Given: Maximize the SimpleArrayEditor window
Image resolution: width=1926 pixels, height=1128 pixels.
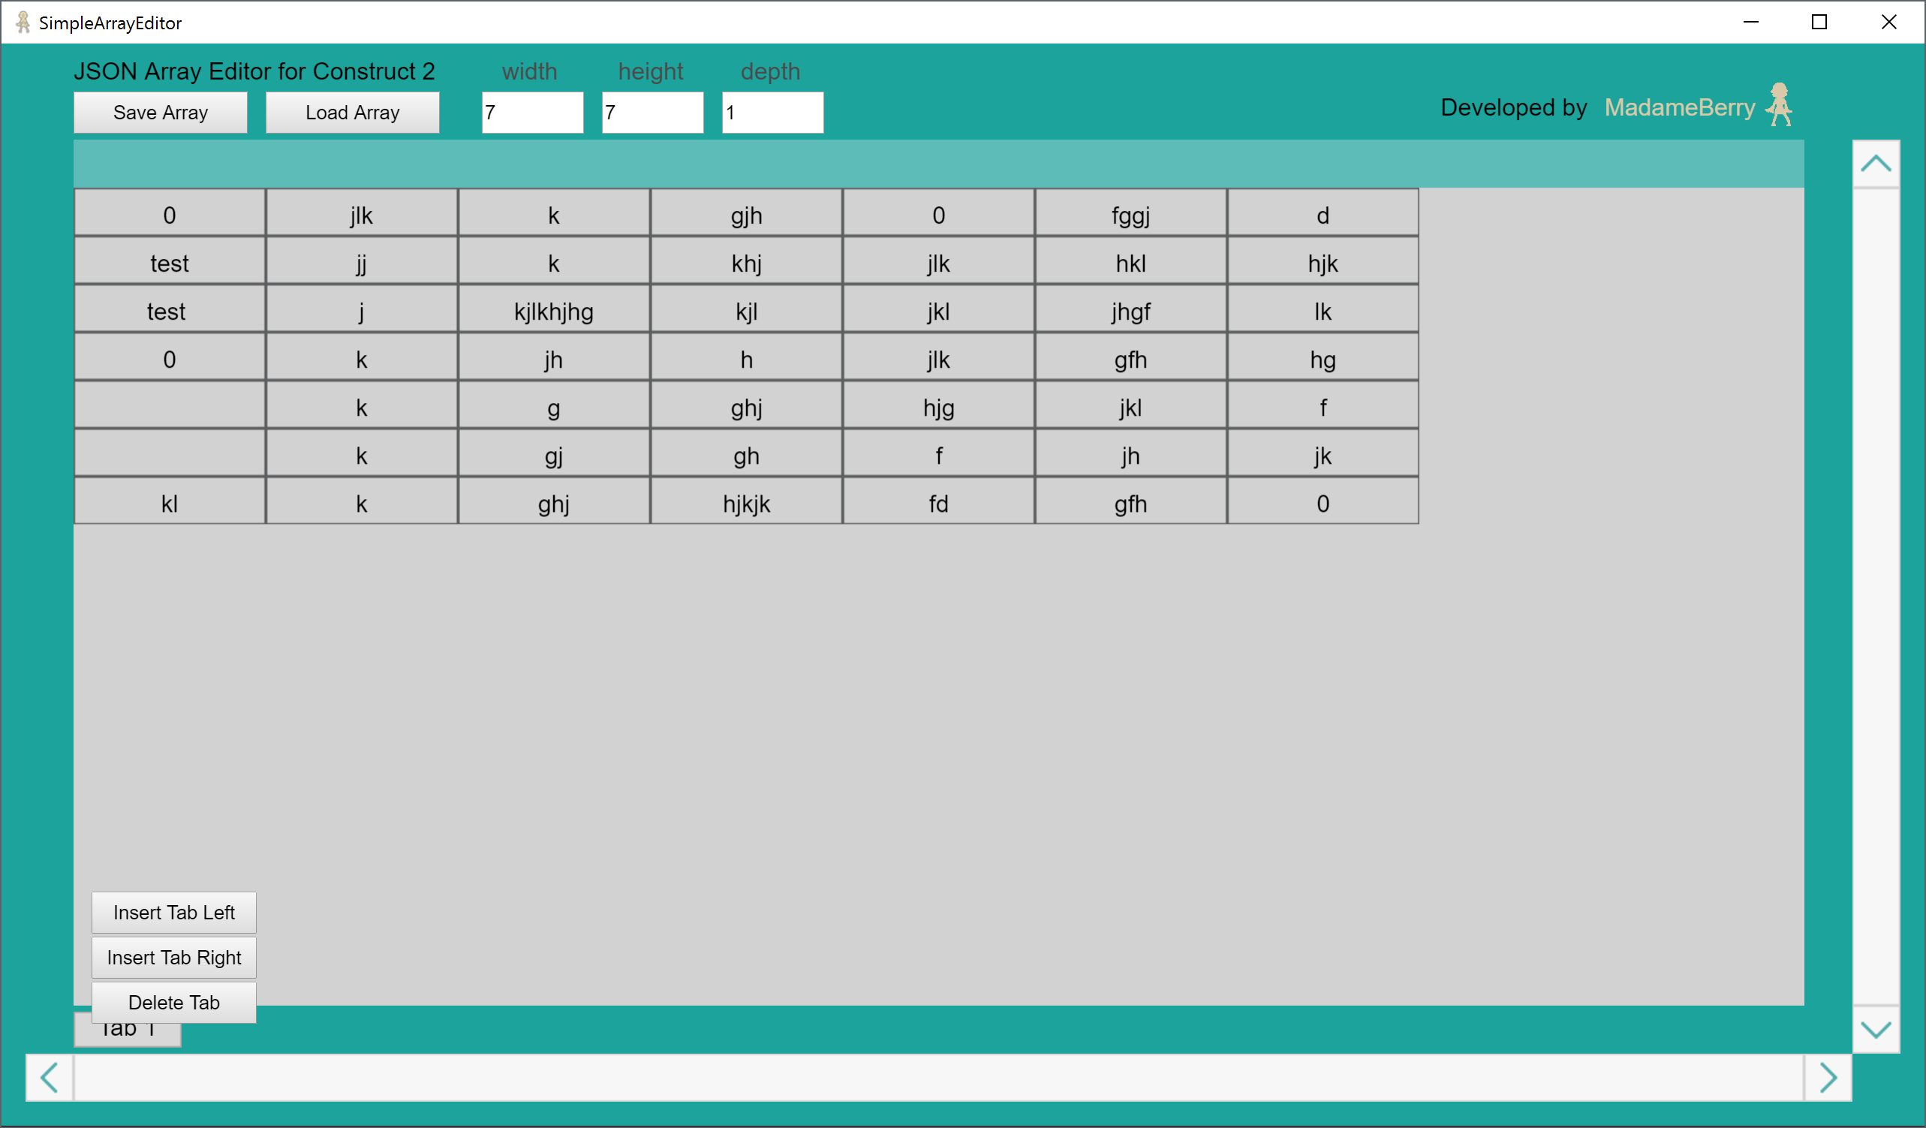Looking at the screenshot, I should coord(1819,23).
